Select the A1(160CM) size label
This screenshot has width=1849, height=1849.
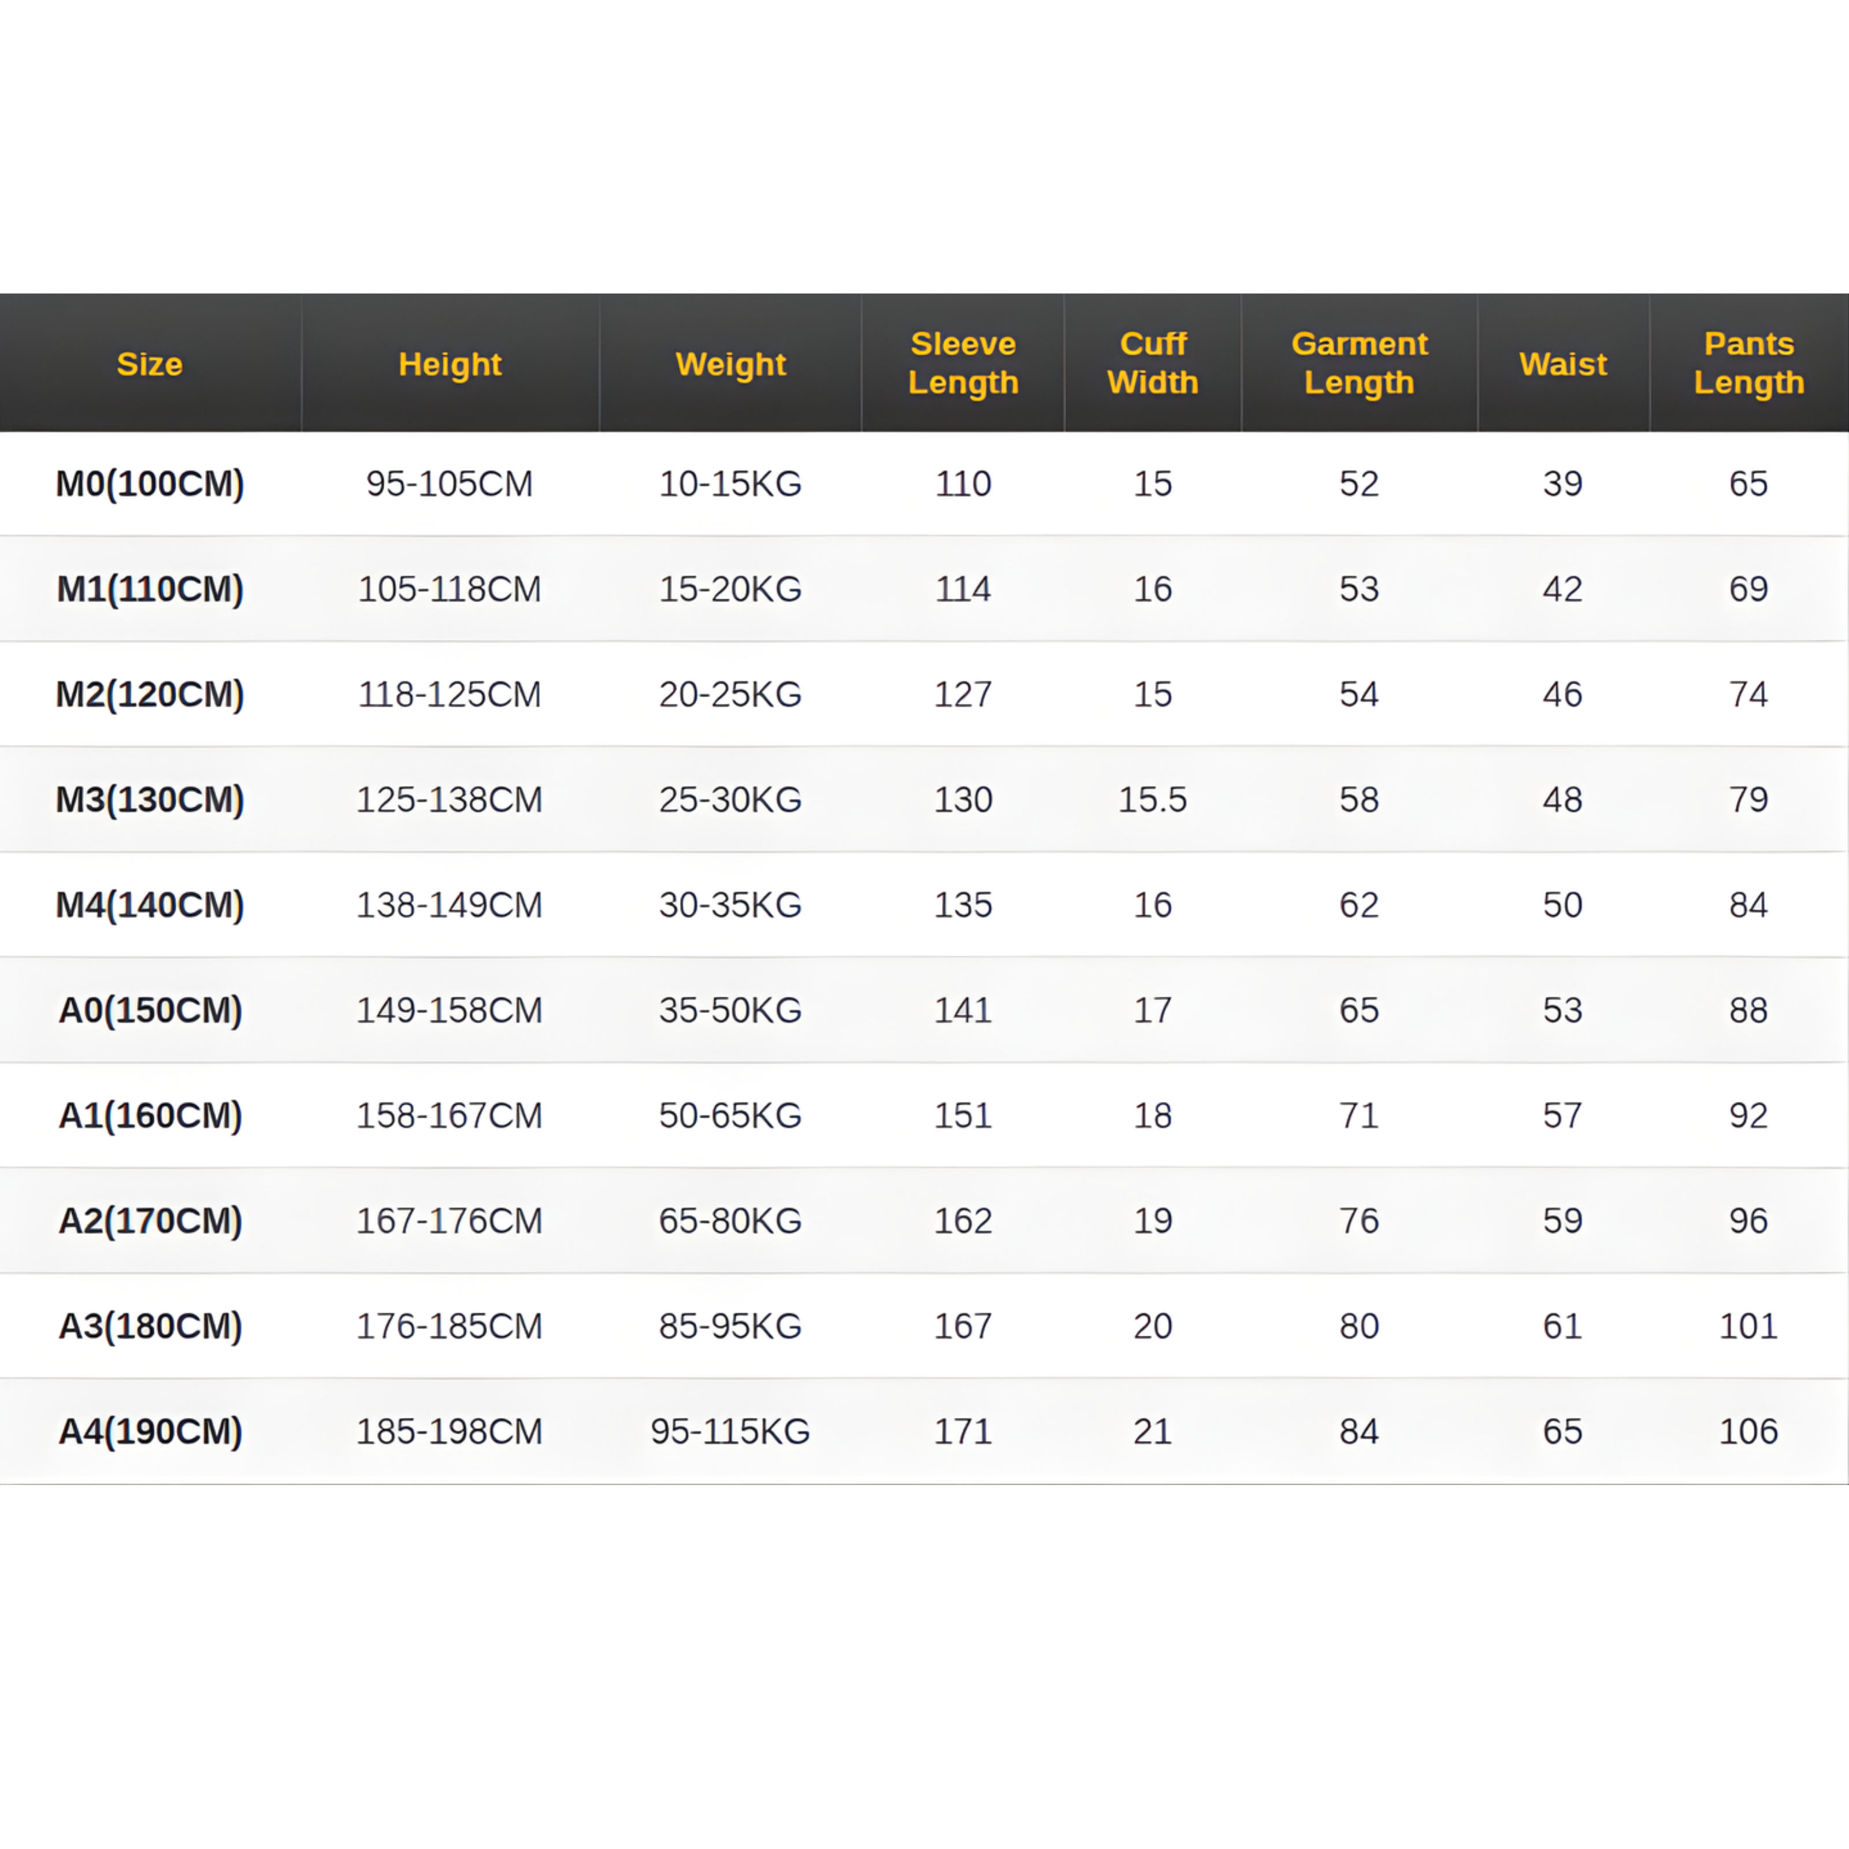tap(150, 1115)
